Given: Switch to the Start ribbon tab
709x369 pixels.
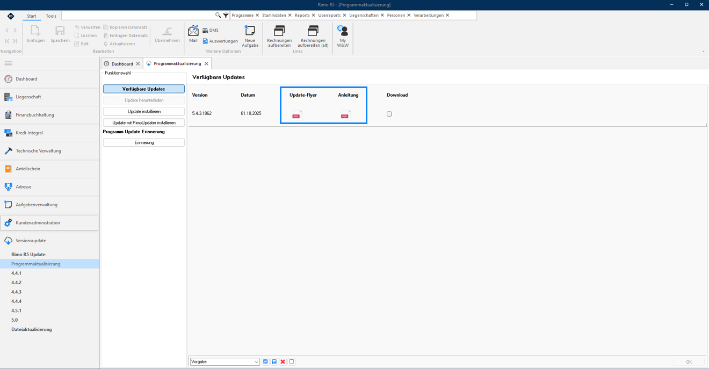Looking at the screenshot, I should [x=32, y=16].
